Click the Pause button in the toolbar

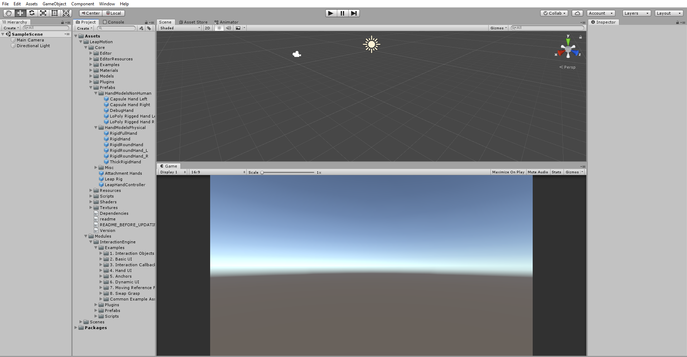pyautogui.click(x=342, y=13)
